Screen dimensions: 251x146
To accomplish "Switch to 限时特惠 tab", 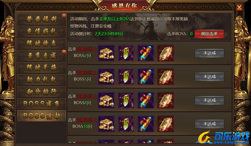I will click(42, 43).
